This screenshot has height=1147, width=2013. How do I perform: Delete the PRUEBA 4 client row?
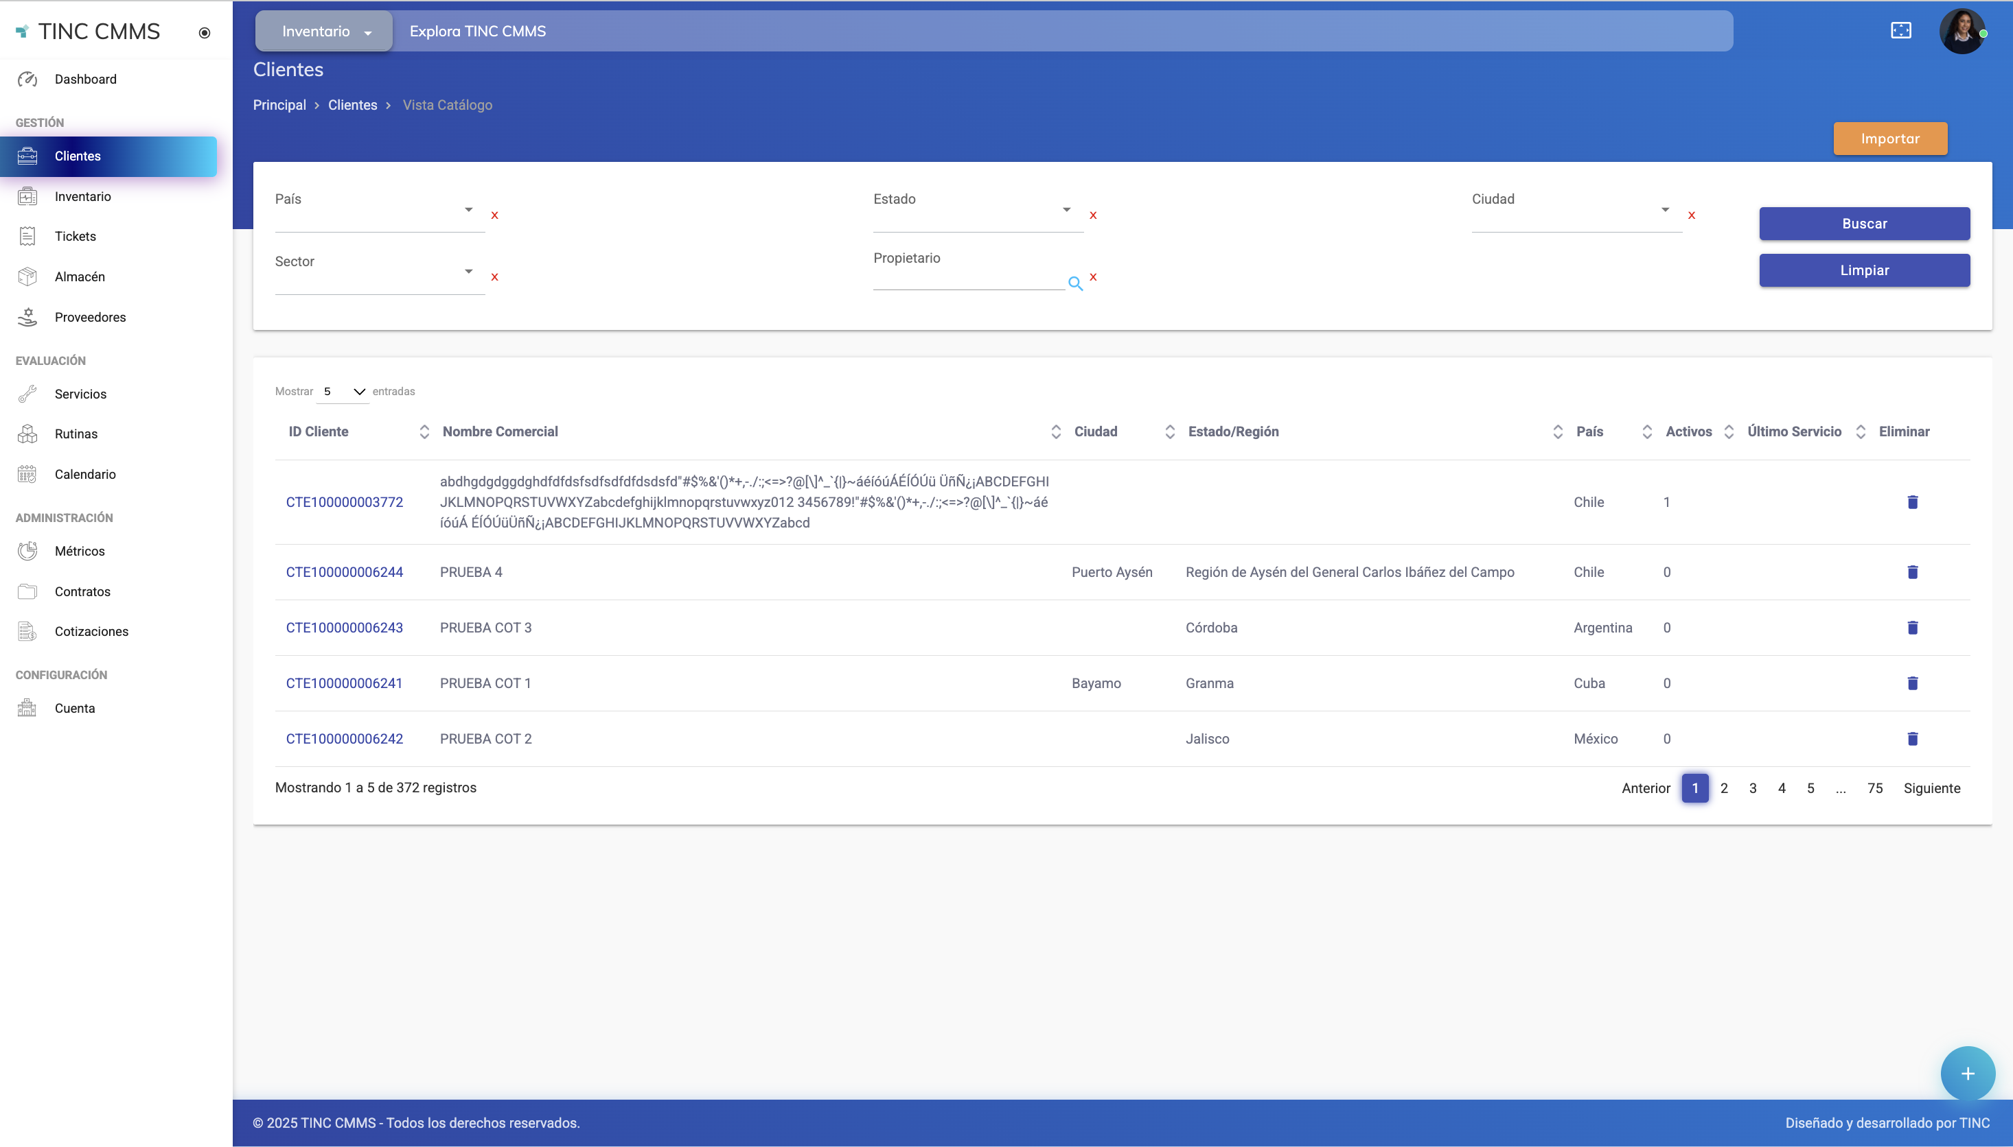[1912, 572]
